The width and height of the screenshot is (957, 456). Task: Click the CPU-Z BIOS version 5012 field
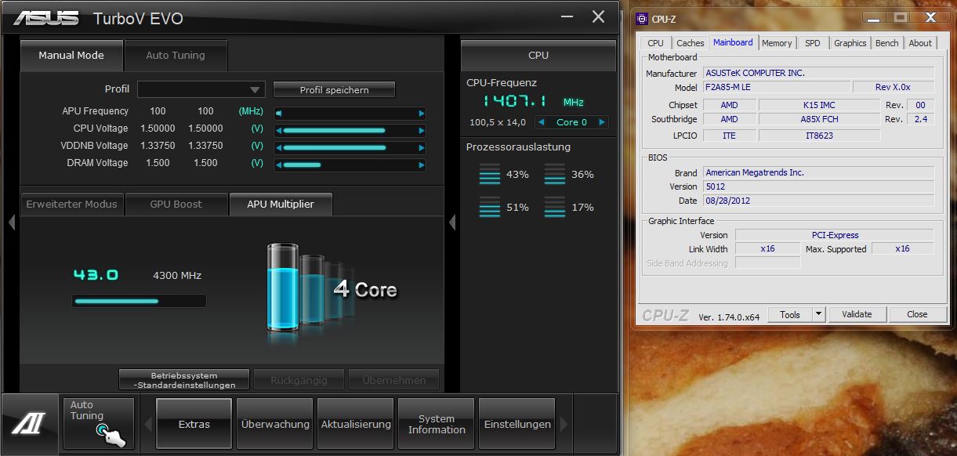pos(818,186)
